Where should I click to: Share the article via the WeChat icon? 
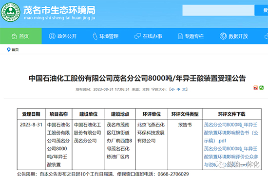click(262, 88)
